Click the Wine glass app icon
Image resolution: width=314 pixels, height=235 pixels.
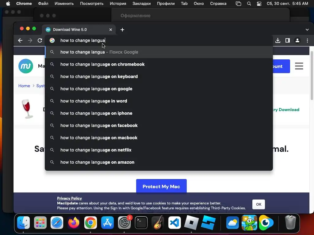point(27,109)
